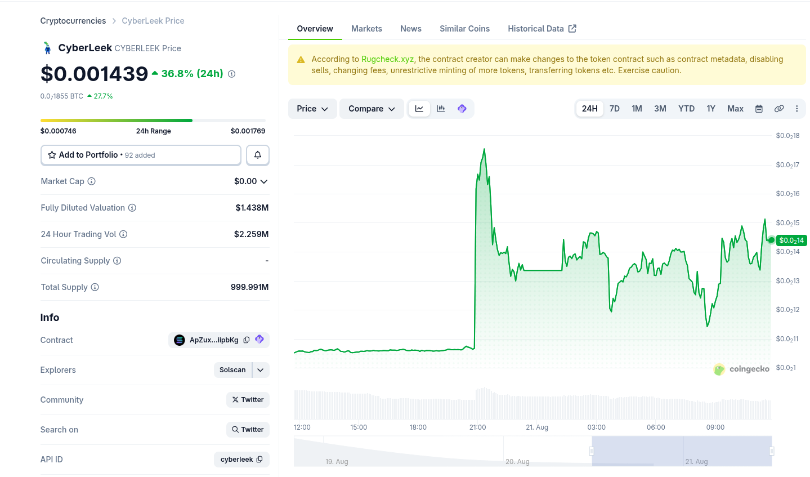Open the Historical Data tab
This screenshot has width=810, height=477.
[542, 29]
